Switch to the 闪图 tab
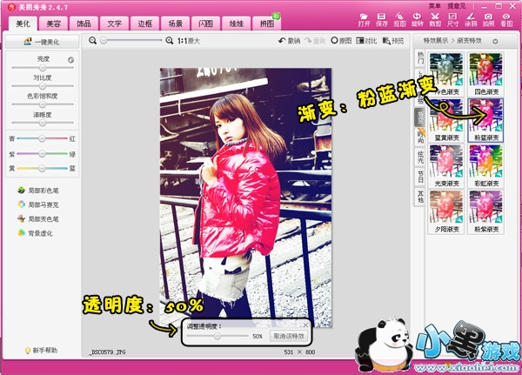522x375 pixels. pyautogui.click(x=205, y=23)
